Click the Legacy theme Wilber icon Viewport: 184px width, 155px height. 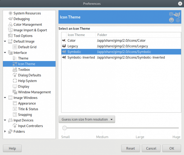tap(64, 46)
